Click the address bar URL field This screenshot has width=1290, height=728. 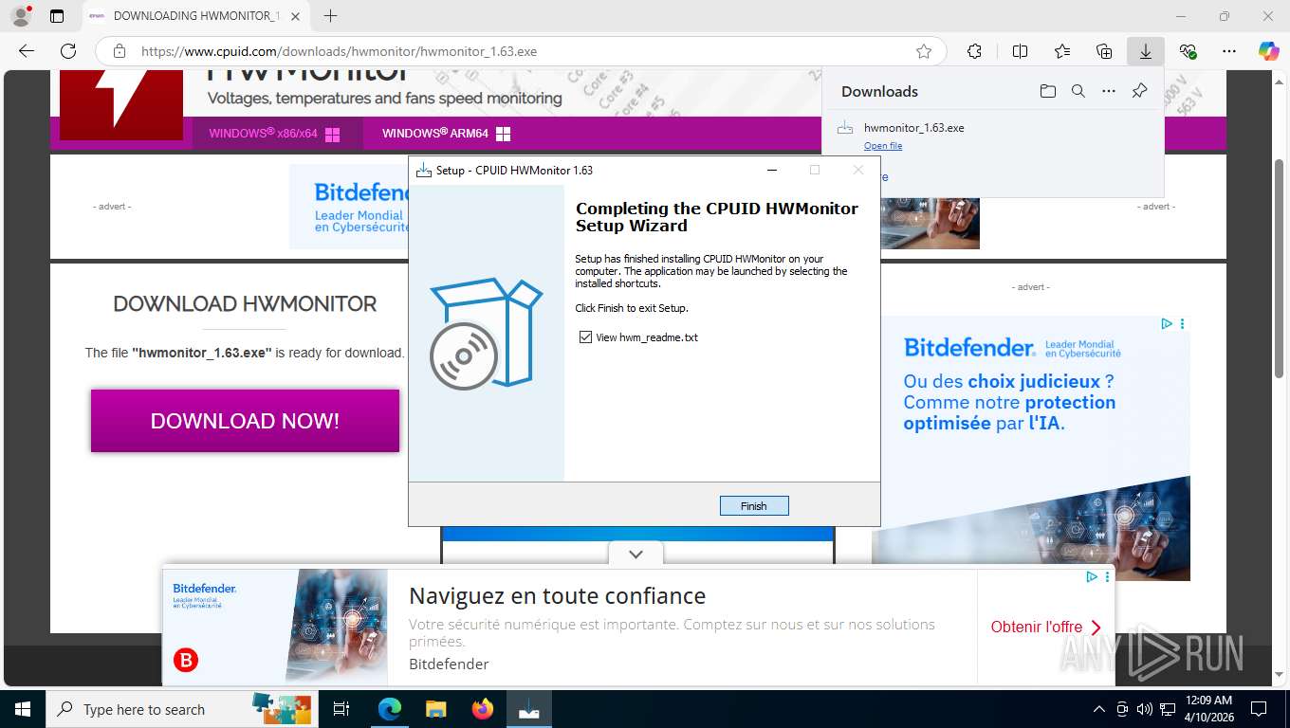(x=522, y=51)
